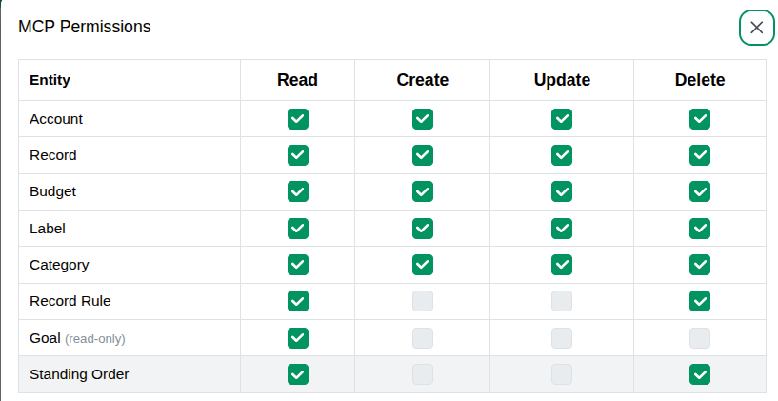Viewport: 778px width, 401px height.
Task: Click the Read column header
Action: (297, 80)
